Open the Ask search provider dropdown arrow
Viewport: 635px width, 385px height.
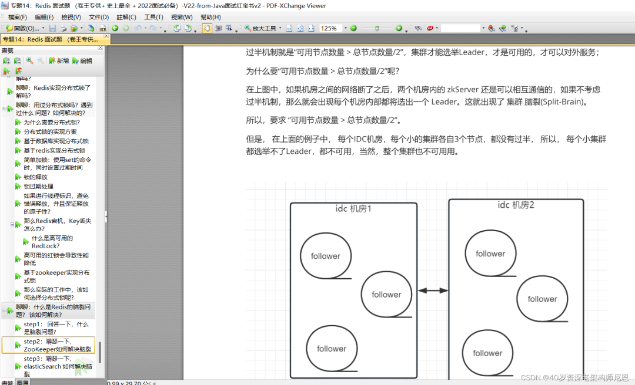click(x=437, y=28)
